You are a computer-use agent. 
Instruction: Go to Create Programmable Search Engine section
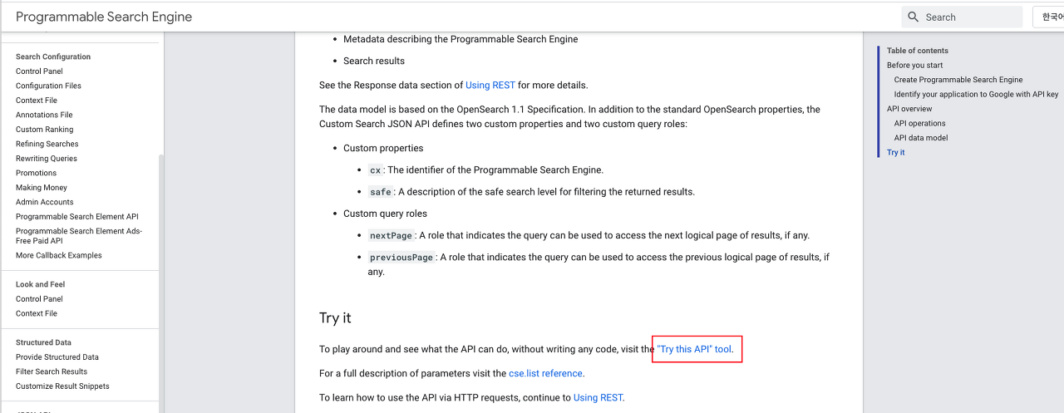tap(958, 80)
